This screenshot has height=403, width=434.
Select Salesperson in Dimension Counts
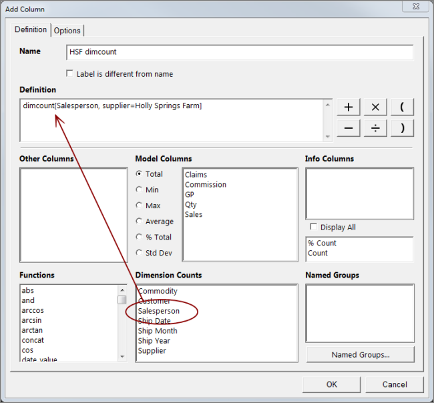pos(159,311)
